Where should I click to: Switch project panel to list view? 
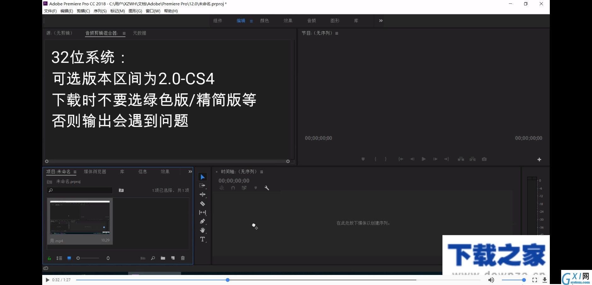coord(59,258)
